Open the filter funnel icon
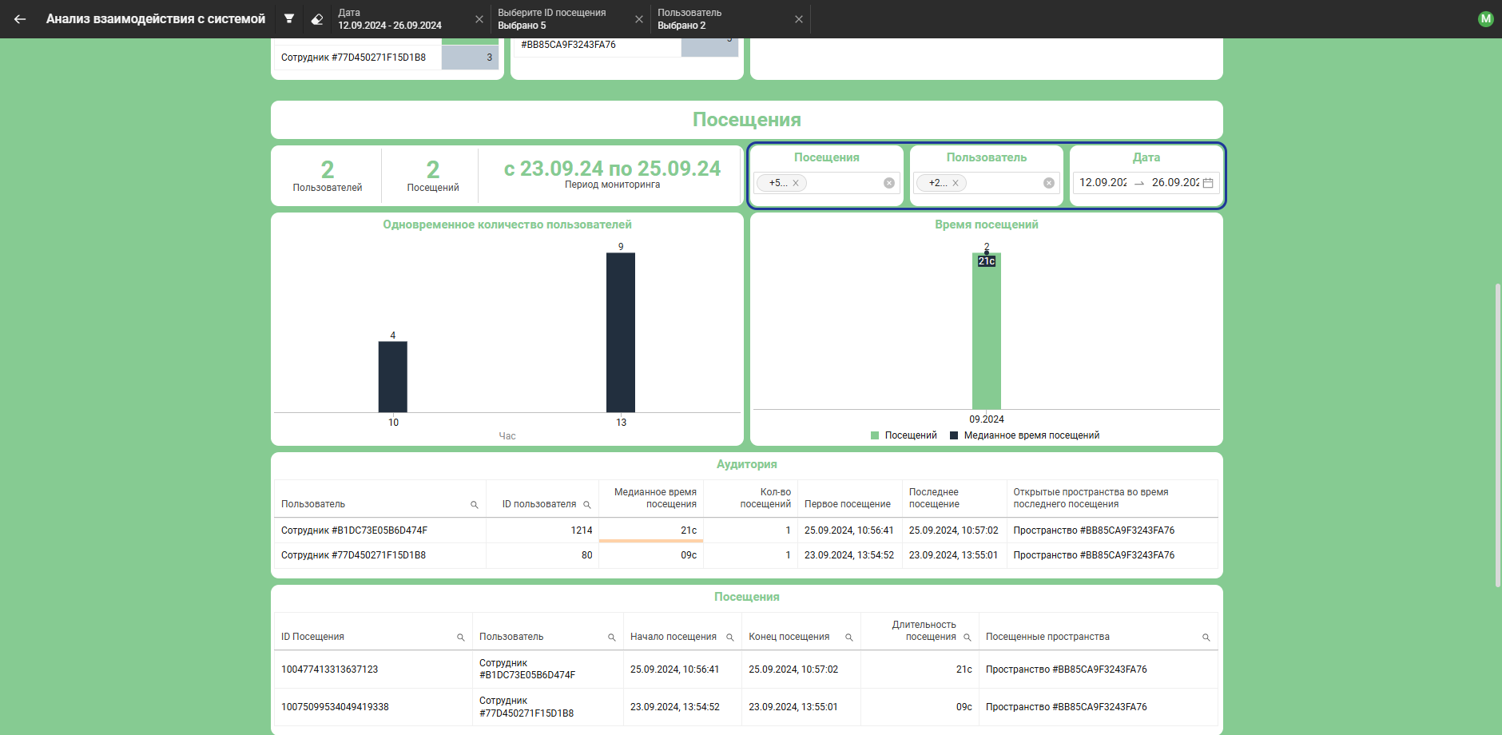 tap(289, 19)
